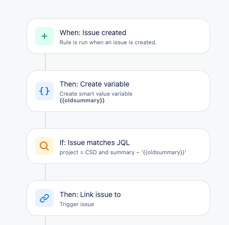This screenshot has width=229, height=225.
Task: Click the curly braces Create variable icon
Action: [44, 91]
